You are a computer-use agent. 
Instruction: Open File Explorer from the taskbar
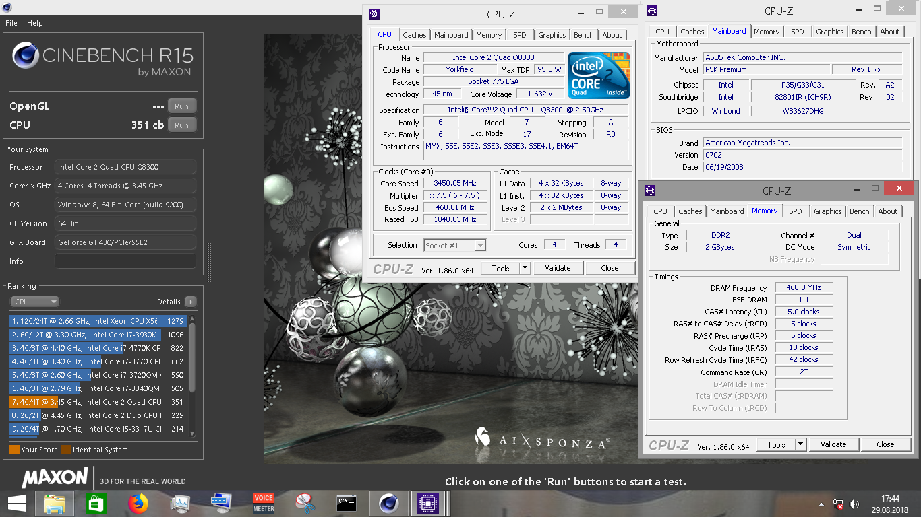coord(55,503)
